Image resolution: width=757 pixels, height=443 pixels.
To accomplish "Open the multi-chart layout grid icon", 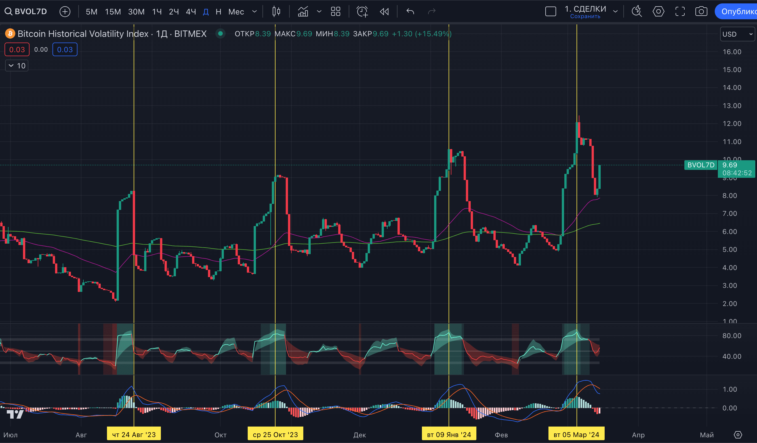I will [336, 11].
